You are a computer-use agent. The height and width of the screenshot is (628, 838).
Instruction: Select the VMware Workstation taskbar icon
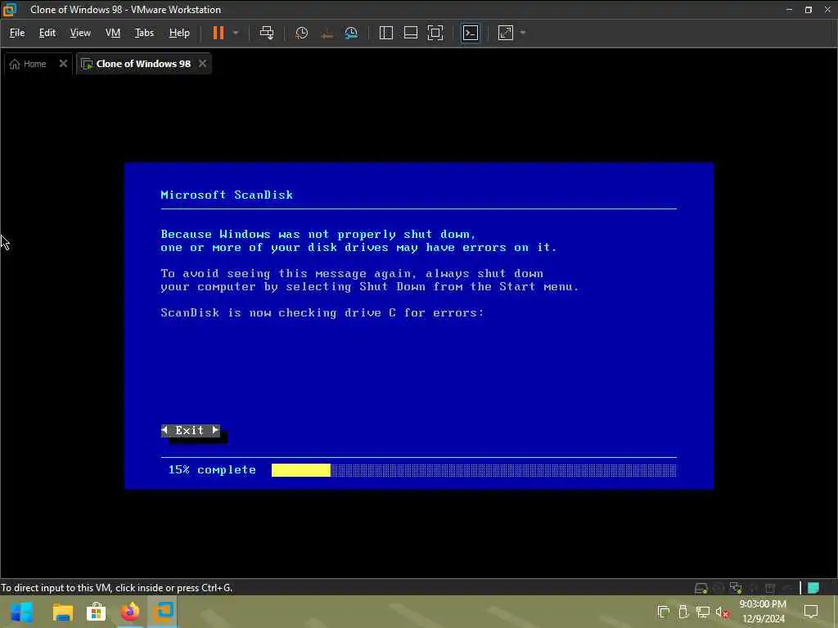[x=164, y=612]
